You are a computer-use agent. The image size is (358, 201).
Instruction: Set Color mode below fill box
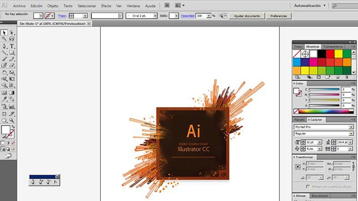point(3,143)
